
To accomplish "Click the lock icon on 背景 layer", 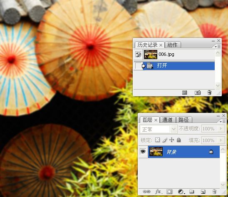I will pos(211,152).
